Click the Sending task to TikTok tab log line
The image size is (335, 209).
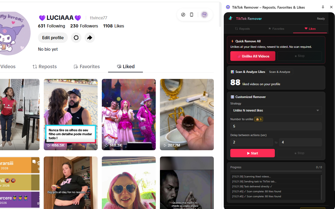(254, 182)
